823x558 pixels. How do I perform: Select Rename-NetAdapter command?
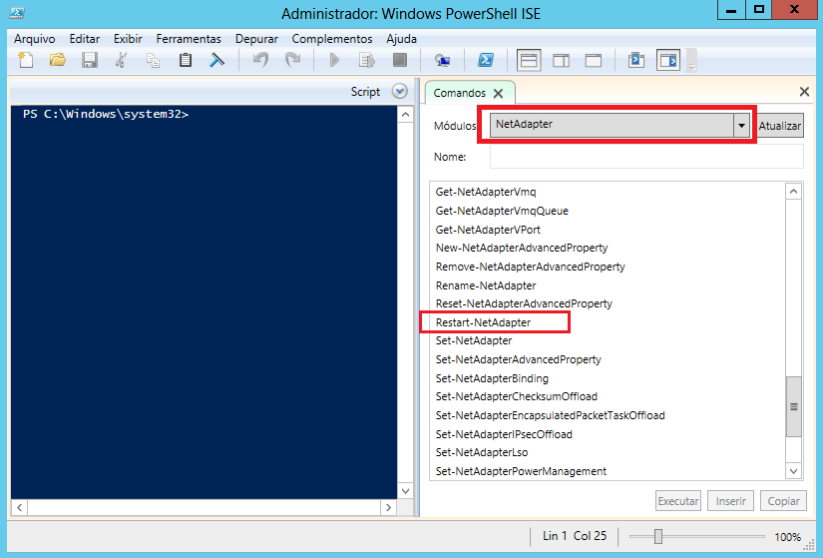486,285
